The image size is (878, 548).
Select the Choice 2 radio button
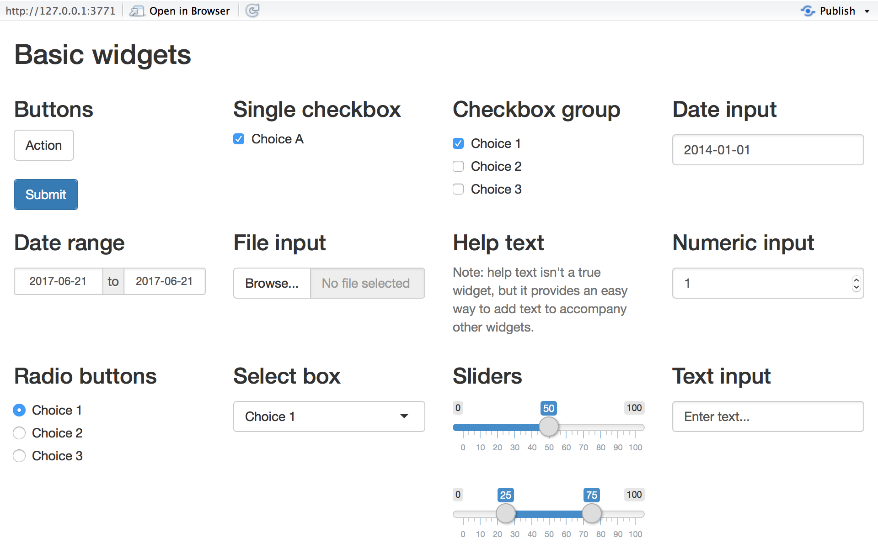(x=19, y=433)
